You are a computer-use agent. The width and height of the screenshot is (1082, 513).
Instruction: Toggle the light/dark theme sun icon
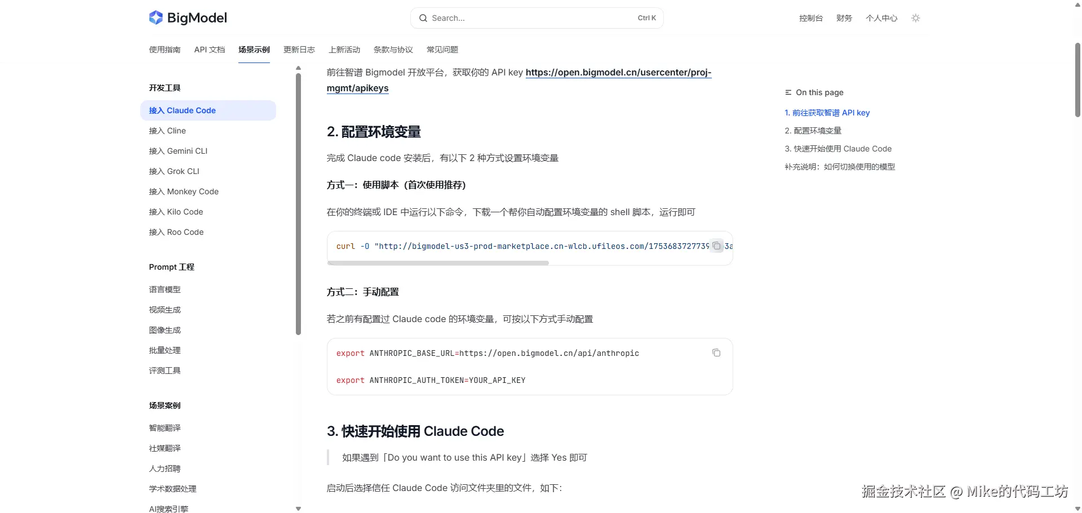[x=916, y=18]
